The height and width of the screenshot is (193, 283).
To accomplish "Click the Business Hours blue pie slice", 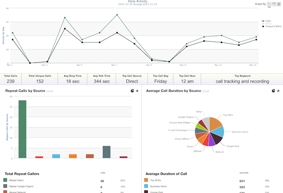I will (219, 132).
